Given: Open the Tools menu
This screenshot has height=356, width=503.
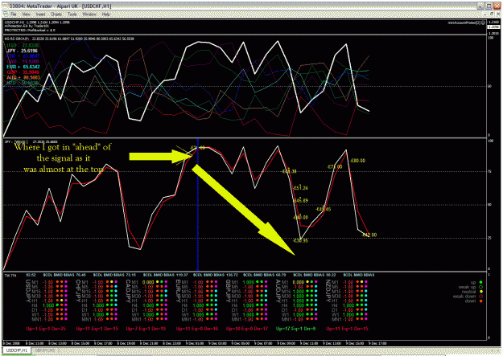Looking at the screenshot, I should [72, 14].
